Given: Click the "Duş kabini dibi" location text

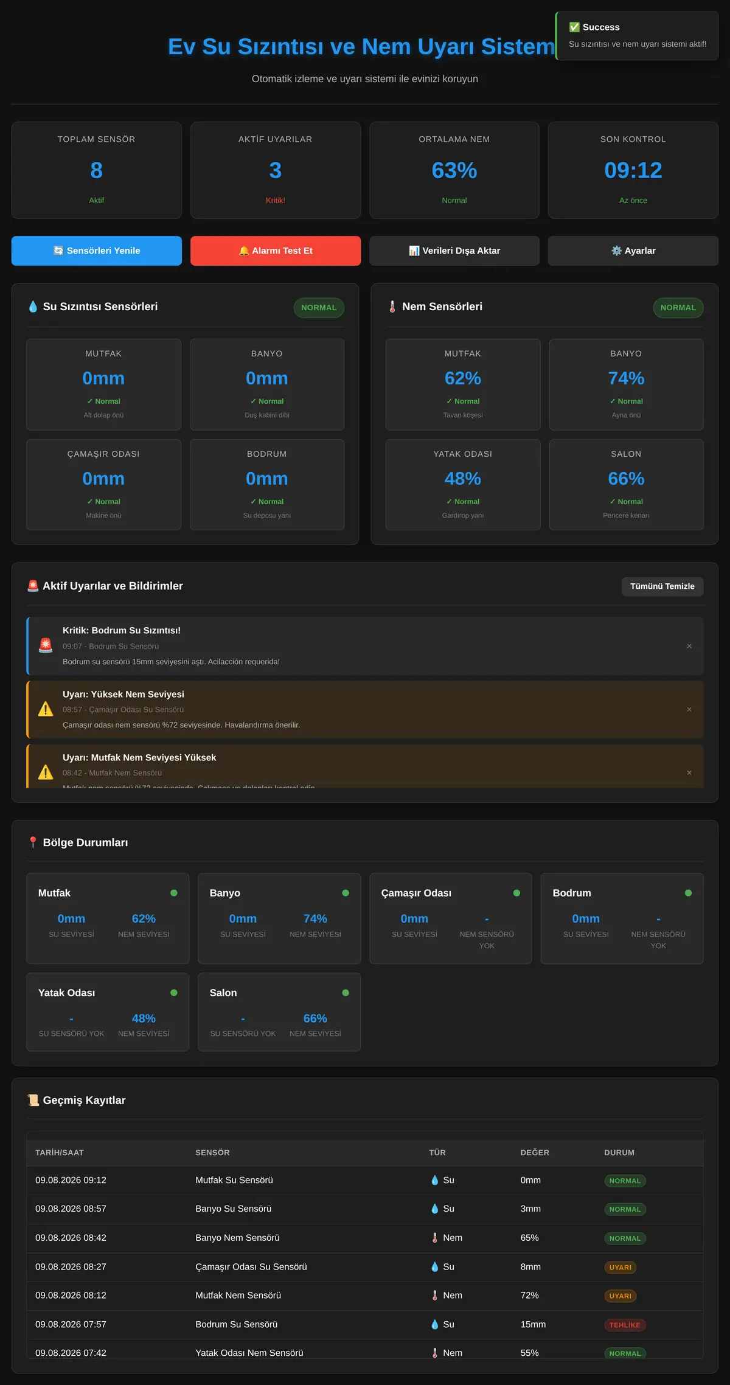Looking at the screenshot, I should coord(267,415).
